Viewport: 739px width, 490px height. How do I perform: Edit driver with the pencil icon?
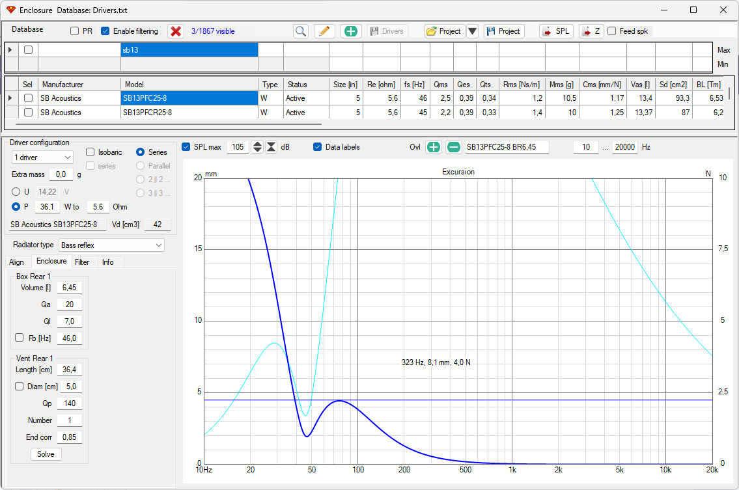click(324, 31)
